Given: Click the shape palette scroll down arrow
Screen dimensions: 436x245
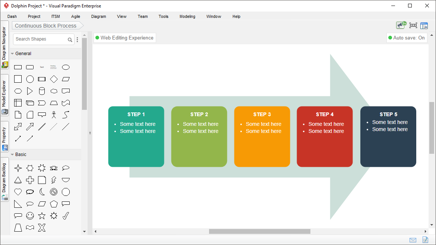Looking at the screenshot, I should (85, 232).
